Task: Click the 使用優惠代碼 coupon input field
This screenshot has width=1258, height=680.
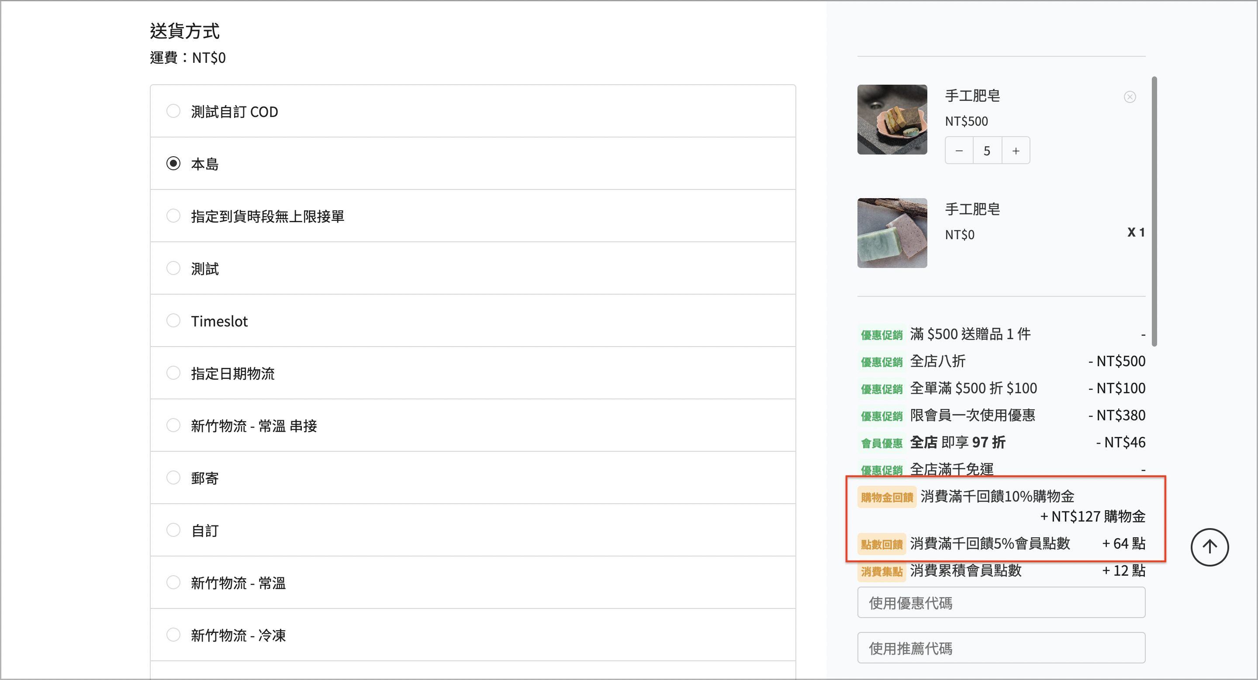Action: [x=1001, y=603]
